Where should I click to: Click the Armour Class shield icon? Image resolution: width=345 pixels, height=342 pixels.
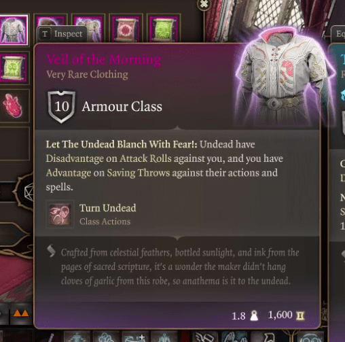62,107
